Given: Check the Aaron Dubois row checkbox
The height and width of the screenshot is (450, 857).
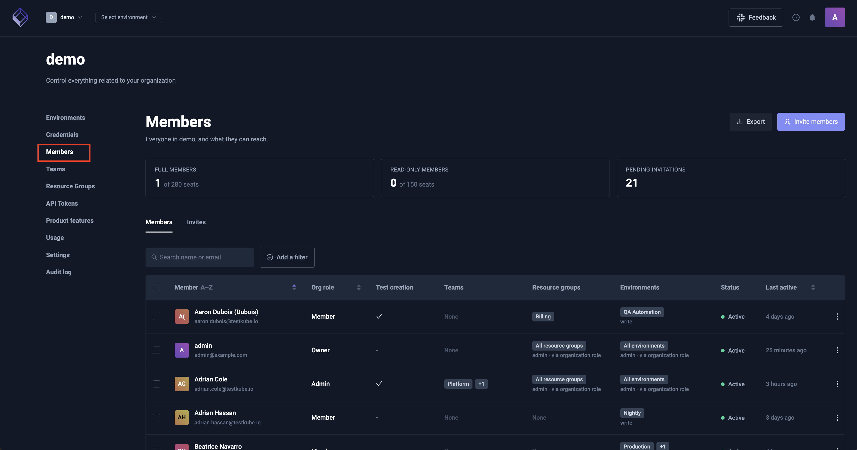Looking at the screenshot, I should pyautogui.click(x=156, y=316).
